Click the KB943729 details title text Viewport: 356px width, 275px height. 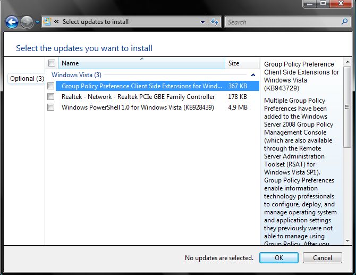301,76
